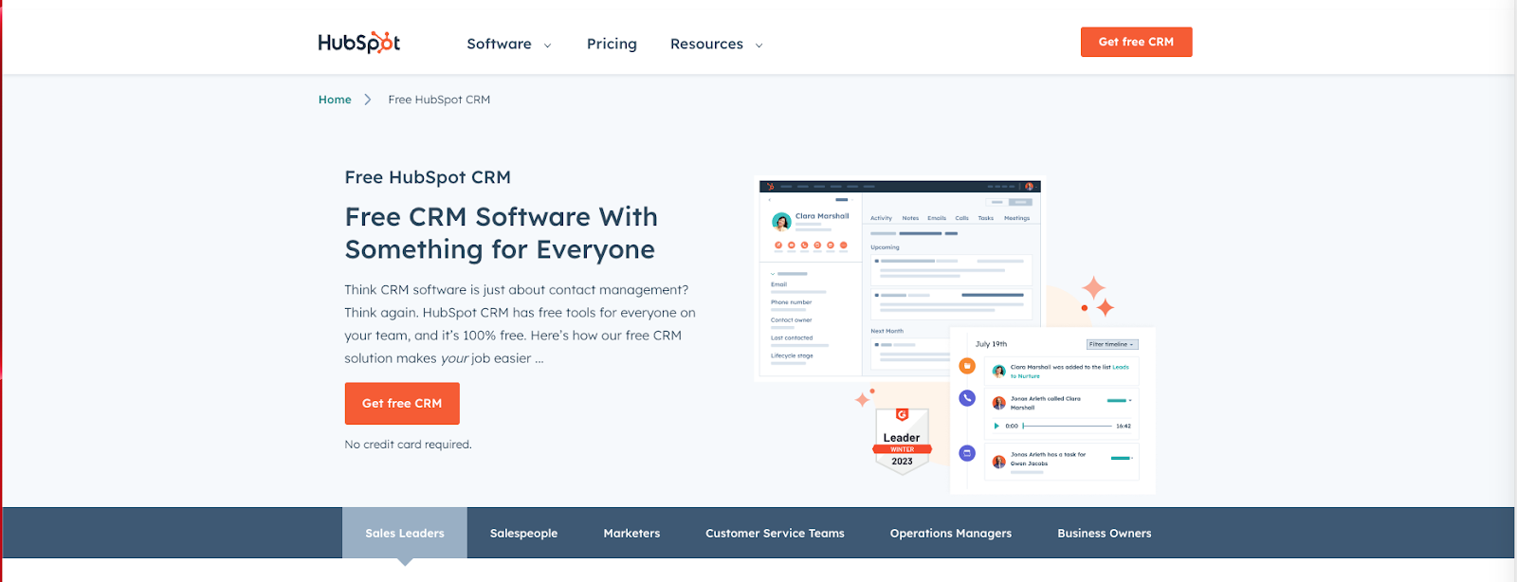Image resolution: width=1517 pixels, height=582 pixels.
Task: Open the Marketers tab
Action: (631, 533)
